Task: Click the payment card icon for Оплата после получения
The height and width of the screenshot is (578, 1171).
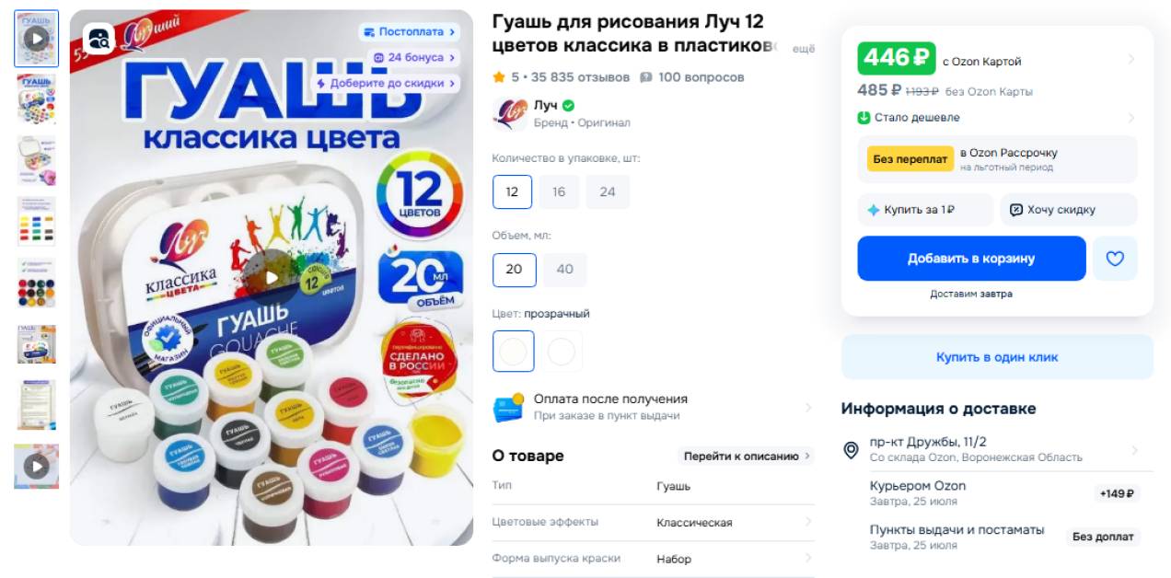Action: pyautogui.click(x=508, y=408)
